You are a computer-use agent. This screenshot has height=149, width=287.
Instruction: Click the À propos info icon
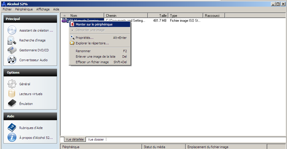(x=12, y=137)
